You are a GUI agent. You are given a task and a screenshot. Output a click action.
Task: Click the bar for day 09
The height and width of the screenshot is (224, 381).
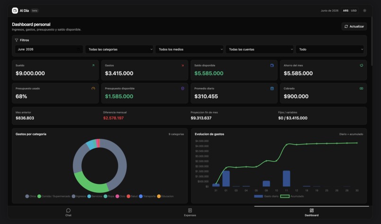pyautogui.click(x=266, y=184)
